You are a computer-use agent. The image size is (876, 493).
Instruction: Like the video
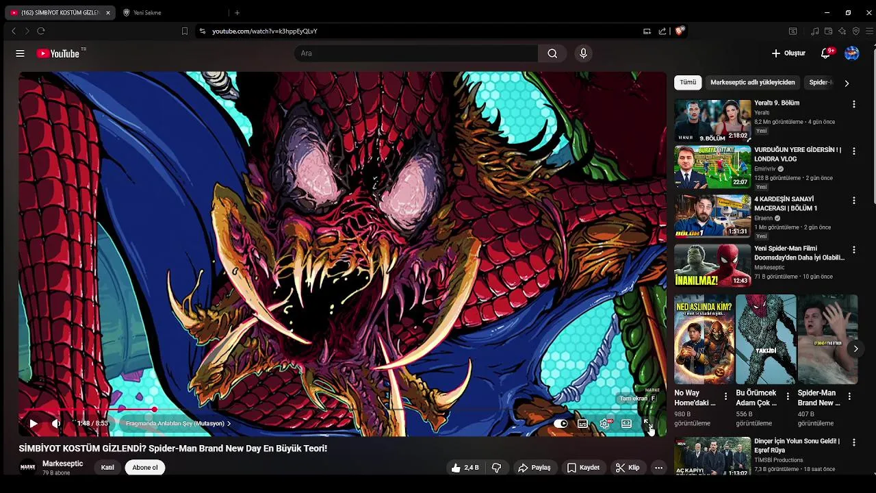(x=465, y=468)
